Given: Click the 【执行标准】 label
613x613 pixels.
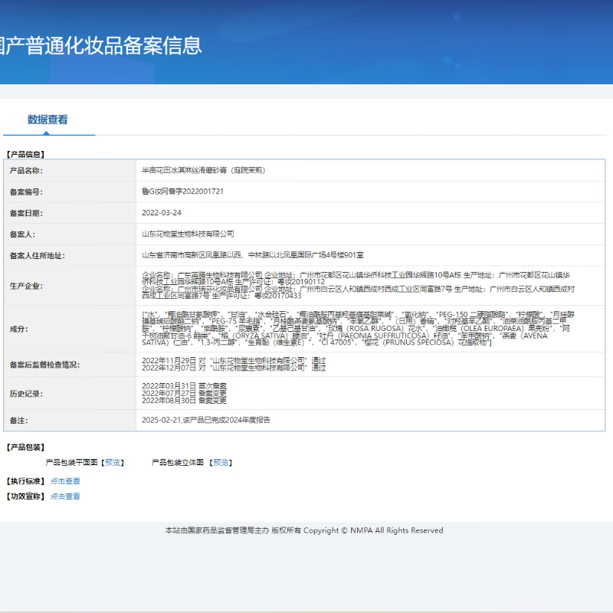Looking at the screenshot, I should (26, 481).
